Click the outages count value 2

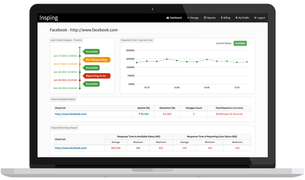click(194, 114)
